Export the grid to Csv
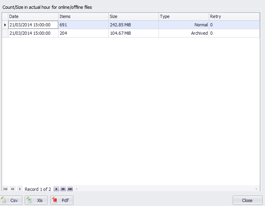This screenshot has width=265, height=206. [x=11, y=200]
